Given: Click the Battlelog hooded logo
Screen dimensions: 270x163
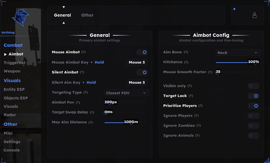Looking at the screenshot, I should click(20, 18).
